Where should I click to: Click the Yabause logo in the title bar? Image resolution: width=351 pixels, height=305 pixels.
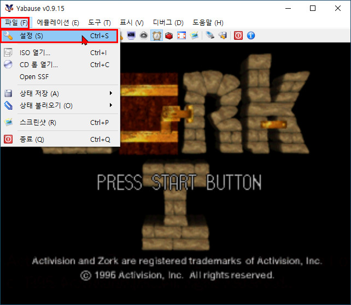pos(9,8)
